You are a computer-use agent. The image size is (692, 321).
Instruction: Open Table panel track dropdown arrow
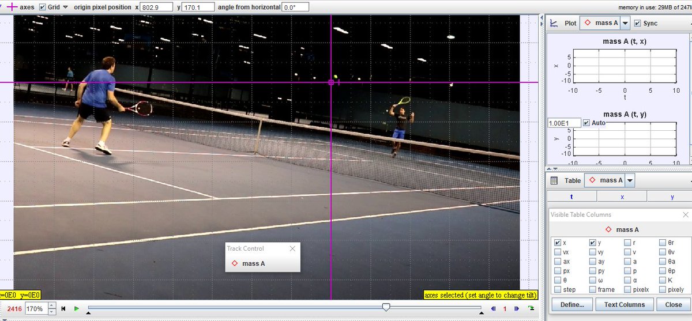(630, 180)
